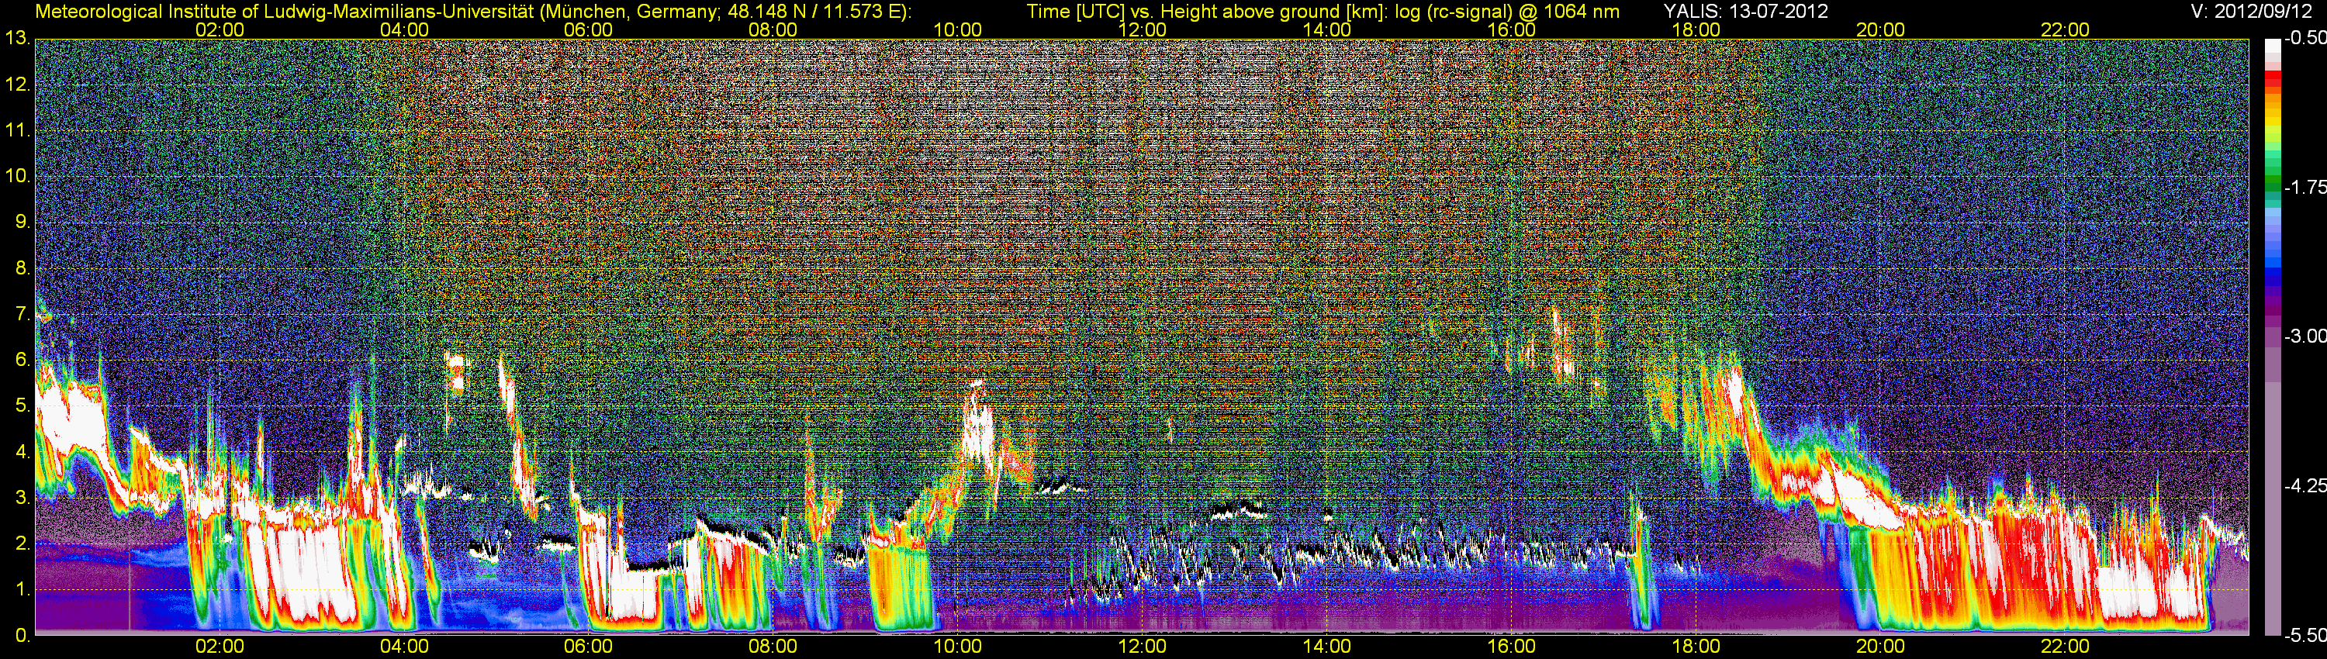This screenshot has width=2327, height=659.
Task: Click the -5.50 color scale value
Action: click(2305, 635)
